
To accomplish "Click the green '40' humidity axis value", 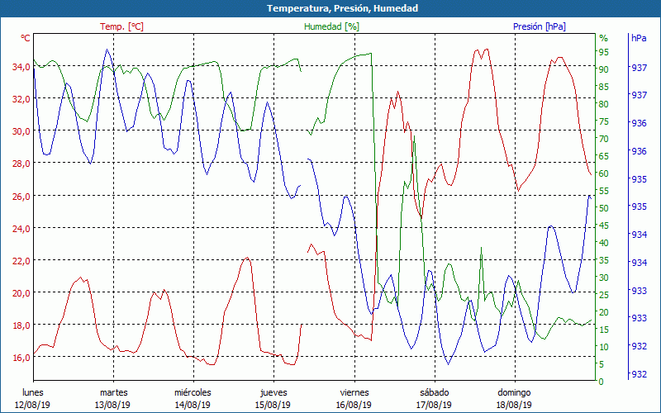I will (604, 243).
